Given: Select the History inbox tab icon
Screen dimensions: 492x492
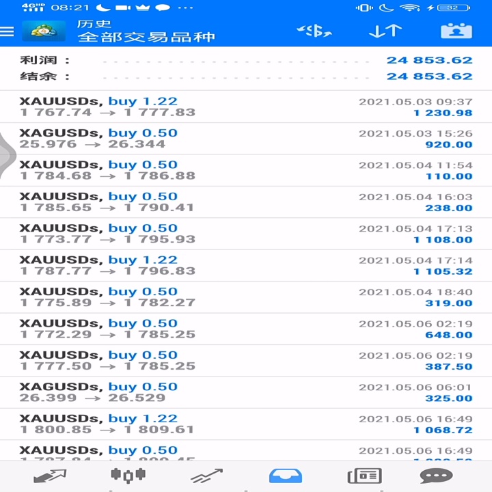Looking at the screenshot, I should point(286,476).
